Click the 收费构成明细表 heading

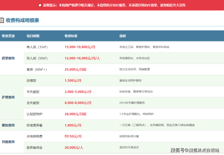pos(22,20)
